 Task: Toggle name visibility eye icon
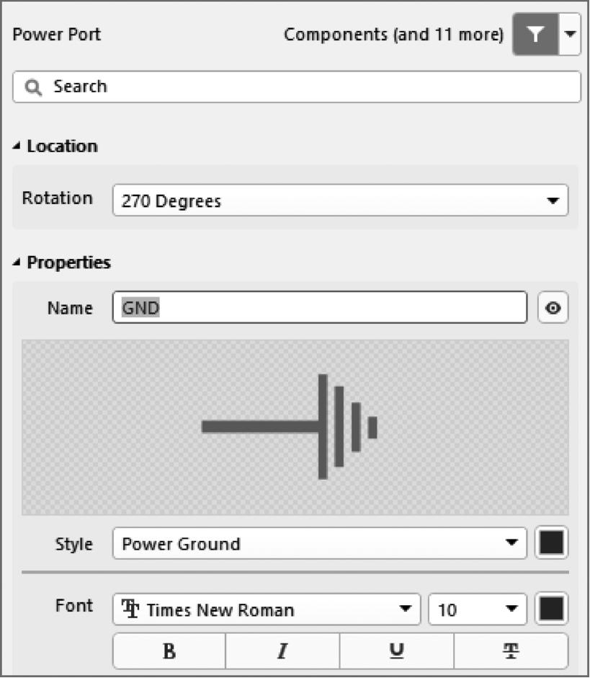click(x=553, y=308)
